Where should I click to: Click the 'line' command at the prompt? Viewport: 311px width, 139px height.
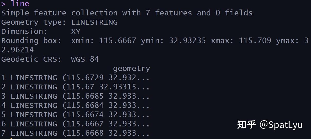tap(20, 4)
